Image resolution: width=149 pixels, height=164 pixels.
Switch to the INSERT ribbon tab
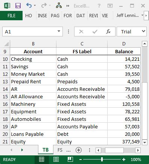(x=43, y=16)
